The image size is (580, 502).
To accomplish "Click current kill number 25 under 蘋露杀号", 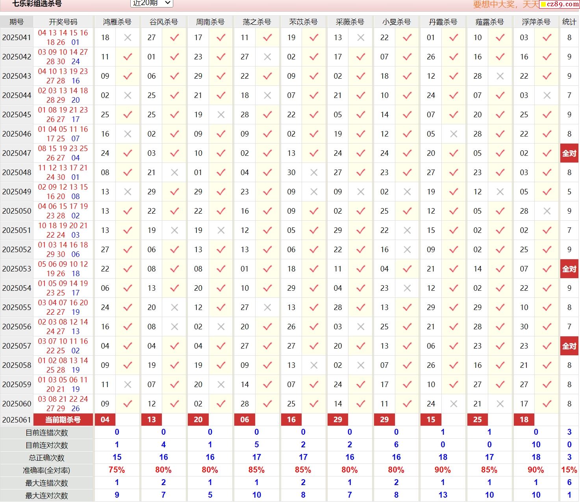I will point(478,420).
